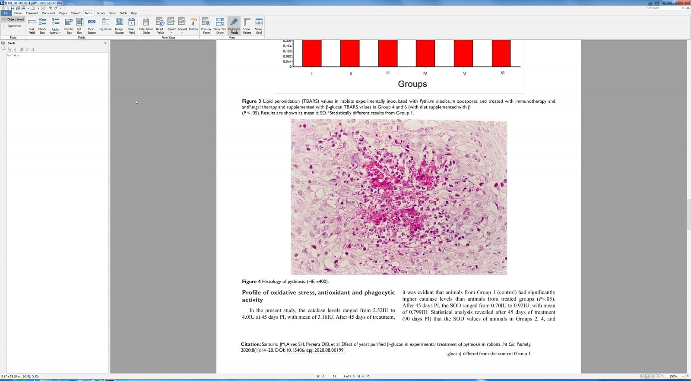This screenshot has width=691, height=381.
Task: Select the Combo Box form tool
Action: tap(69, 26)
